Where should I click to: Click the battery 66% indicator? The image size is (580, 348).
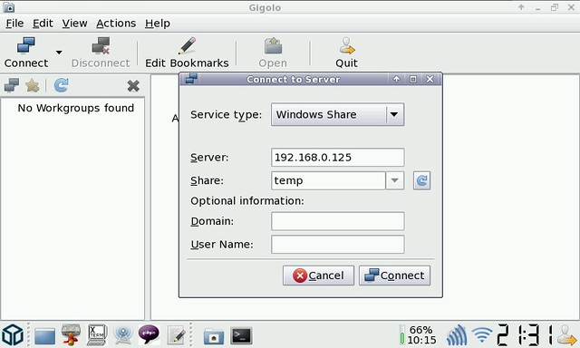[418, 334]
